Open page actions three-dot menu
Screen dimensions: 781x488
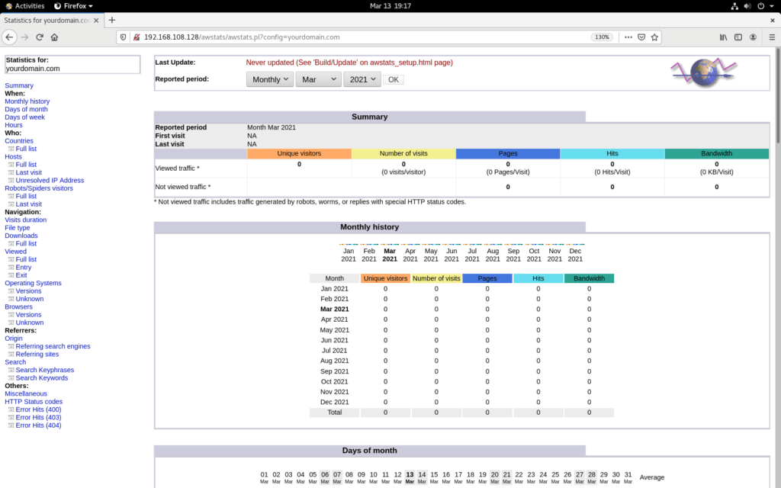(628, 37)
